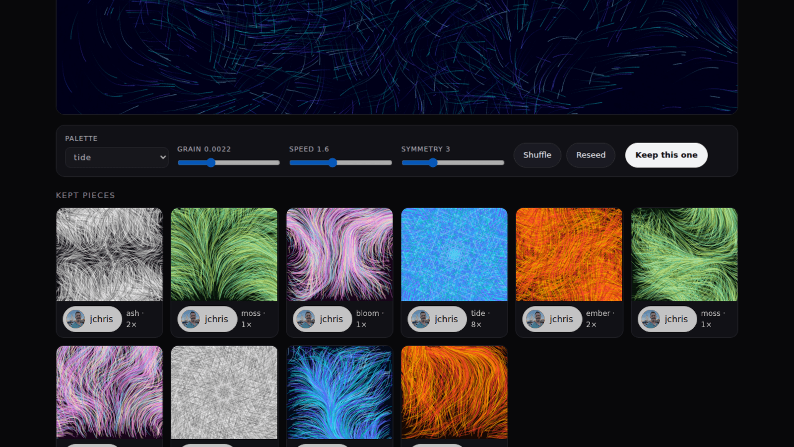Click jchris avatar on first moss piece
794x447 pixels.
[x=191, y=319]
